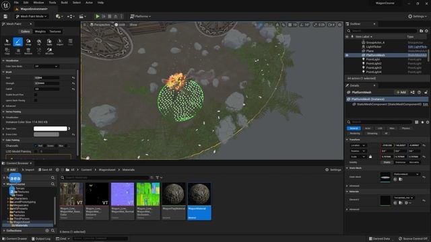The width and height of the screenshot is (431, 242).
Task: Click the gray Erase Color swatch
Action: coord(46,134)
